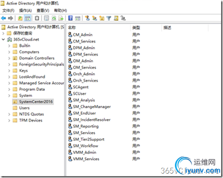
Task: Click the green Refresh toolbar icon
Action: [54, 18]
